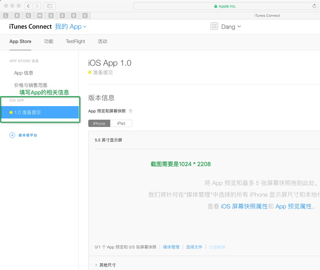
Task: Open App 预览属性 link
Action: 293,206
